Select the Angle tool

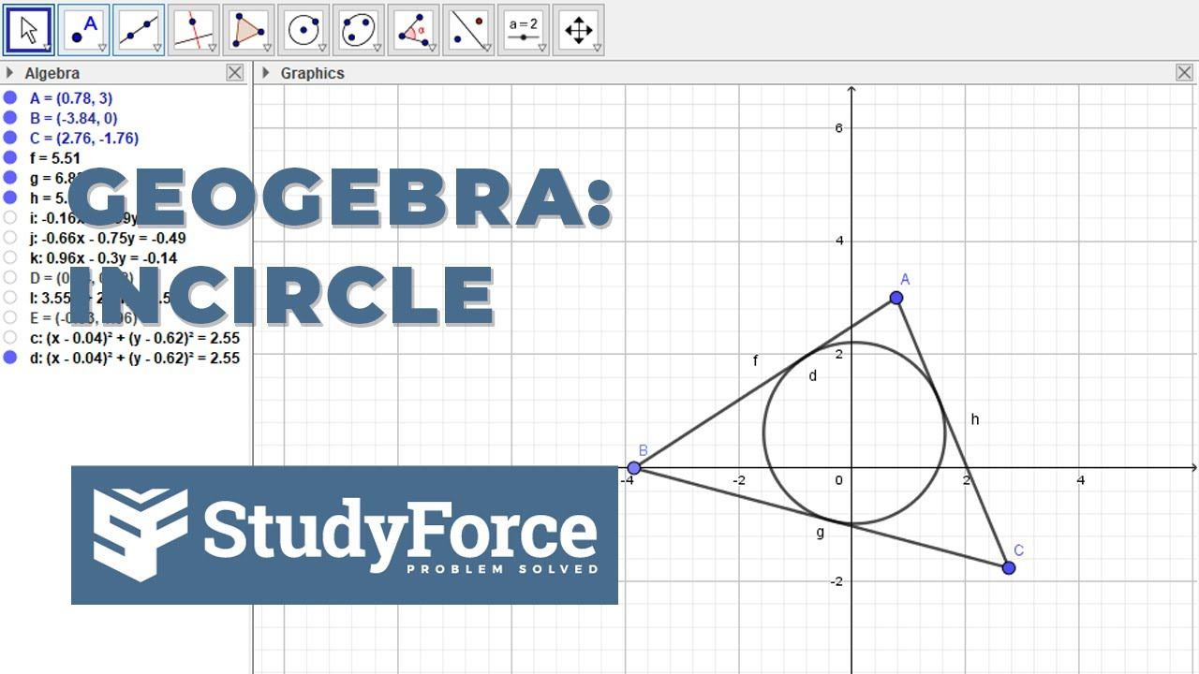coord(414,30)
